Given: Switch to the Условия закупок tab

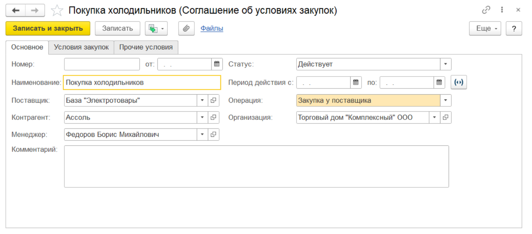Looking at the screenshot, I should pyautogui.click(x=81, y=47).
